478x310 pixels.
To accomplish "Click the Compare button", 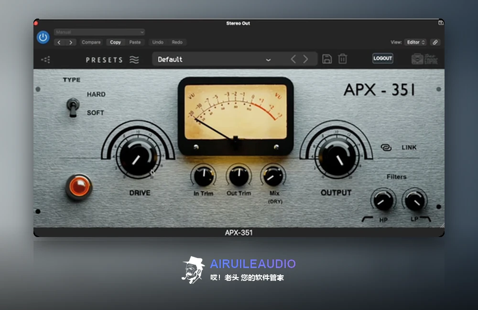I will pyautogui.click(x=91, y=42).
